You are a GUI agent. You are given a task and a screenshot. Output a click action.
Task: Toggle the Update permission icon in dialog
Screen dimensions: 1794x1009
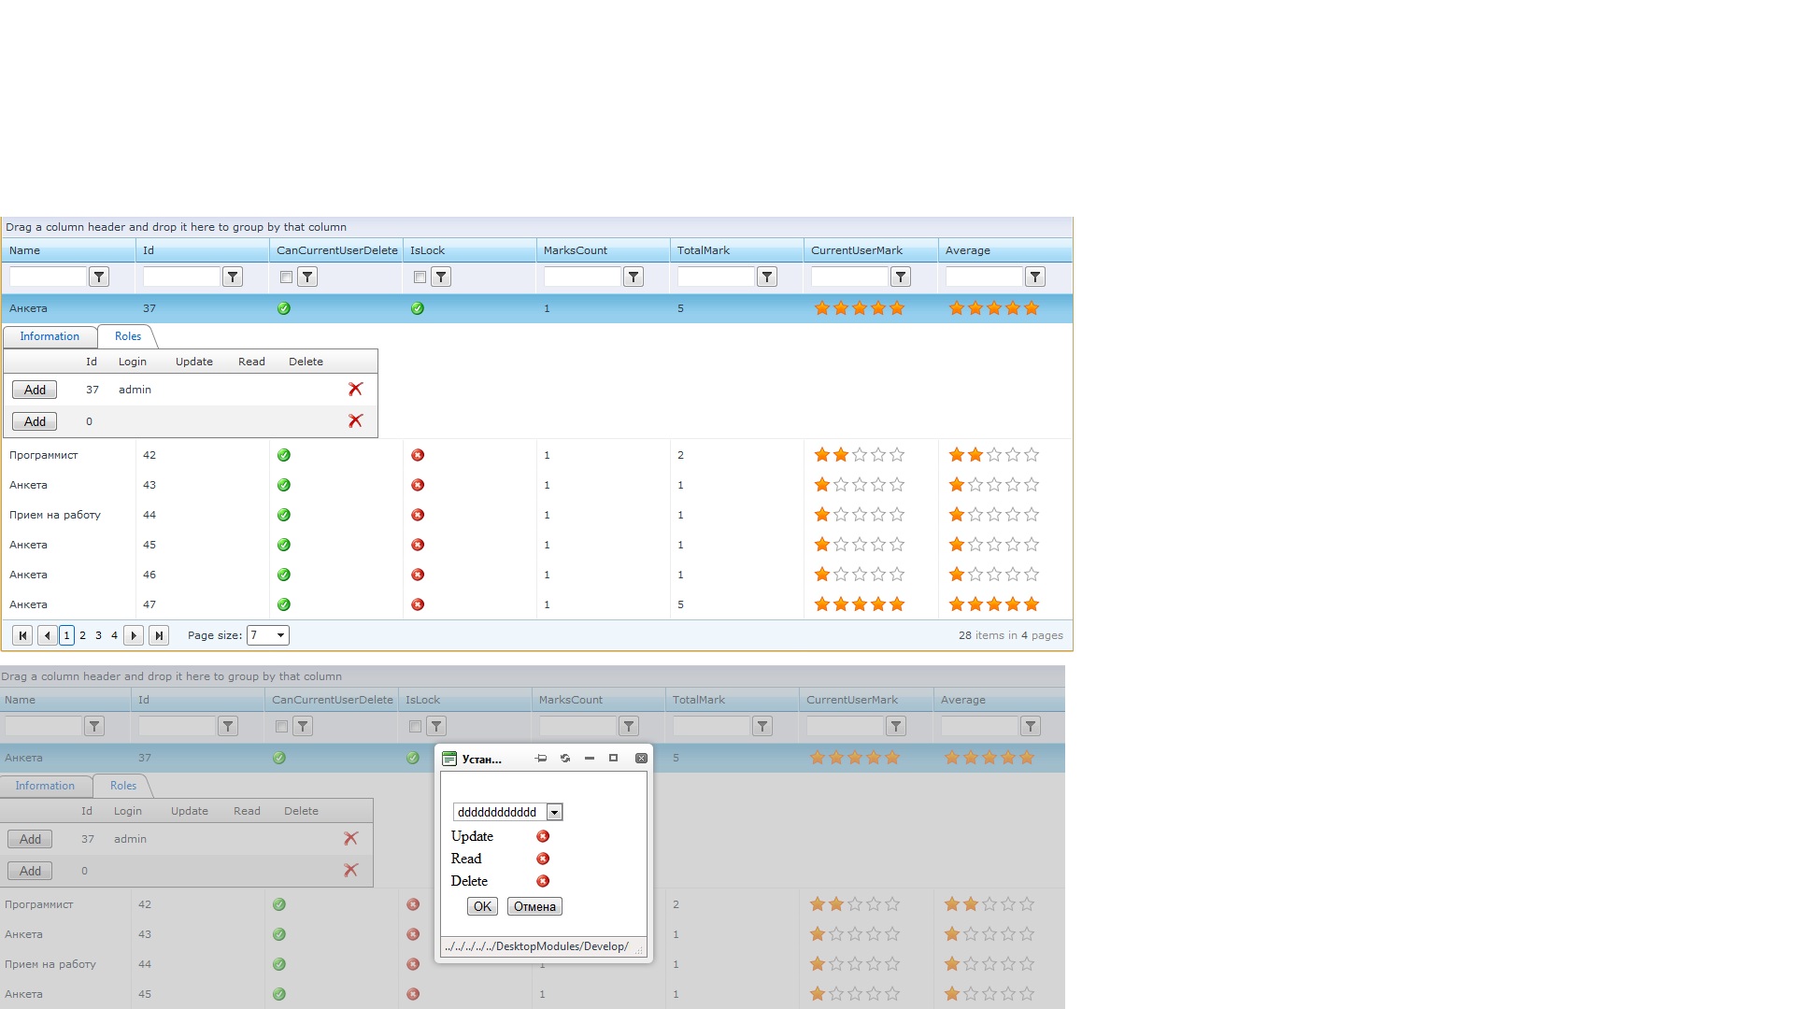pyautogui.click(x=543, y=837)
